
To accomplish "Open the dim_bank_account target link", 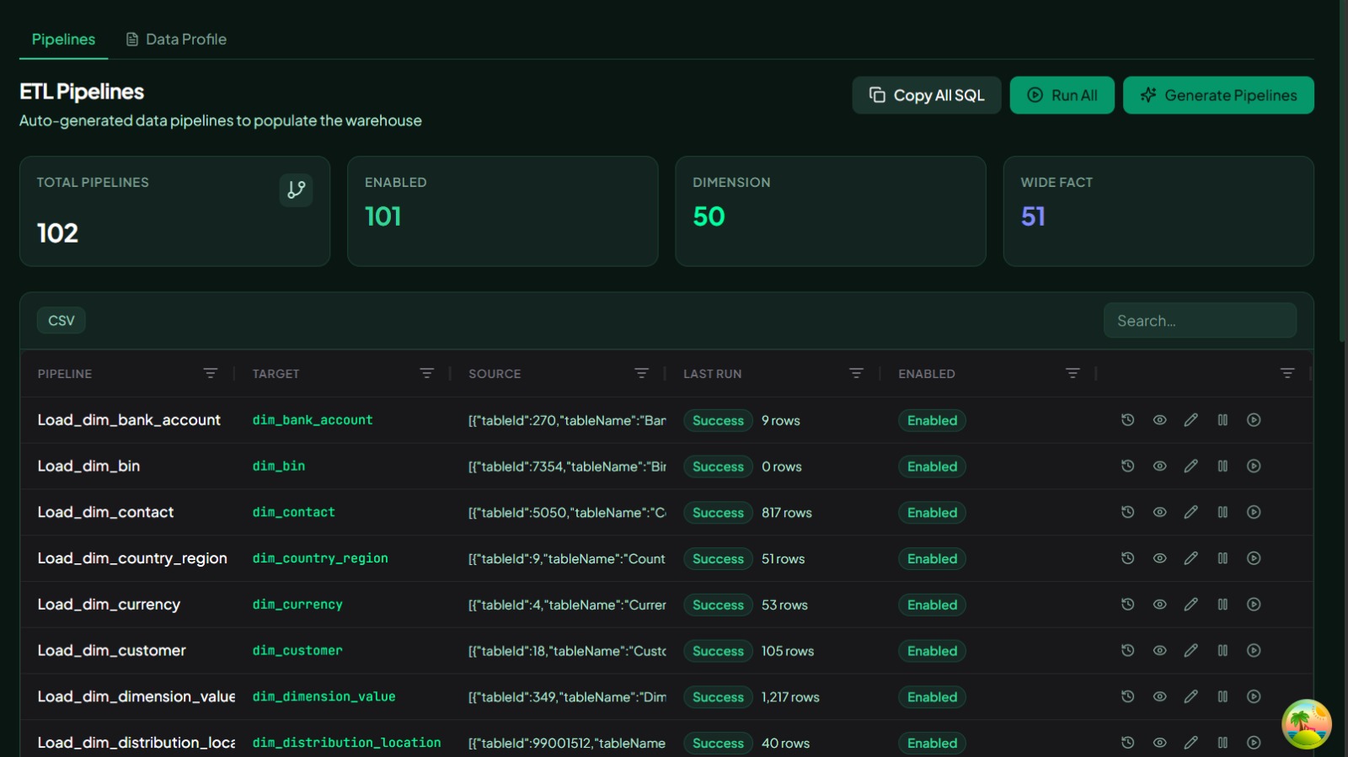I will coord(313,420).
